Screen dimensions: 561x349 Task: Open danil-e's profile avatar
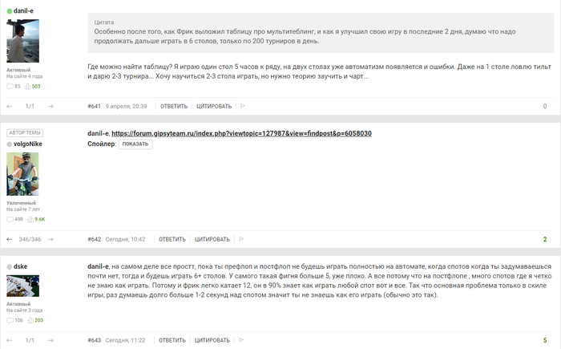coord(23,41)
